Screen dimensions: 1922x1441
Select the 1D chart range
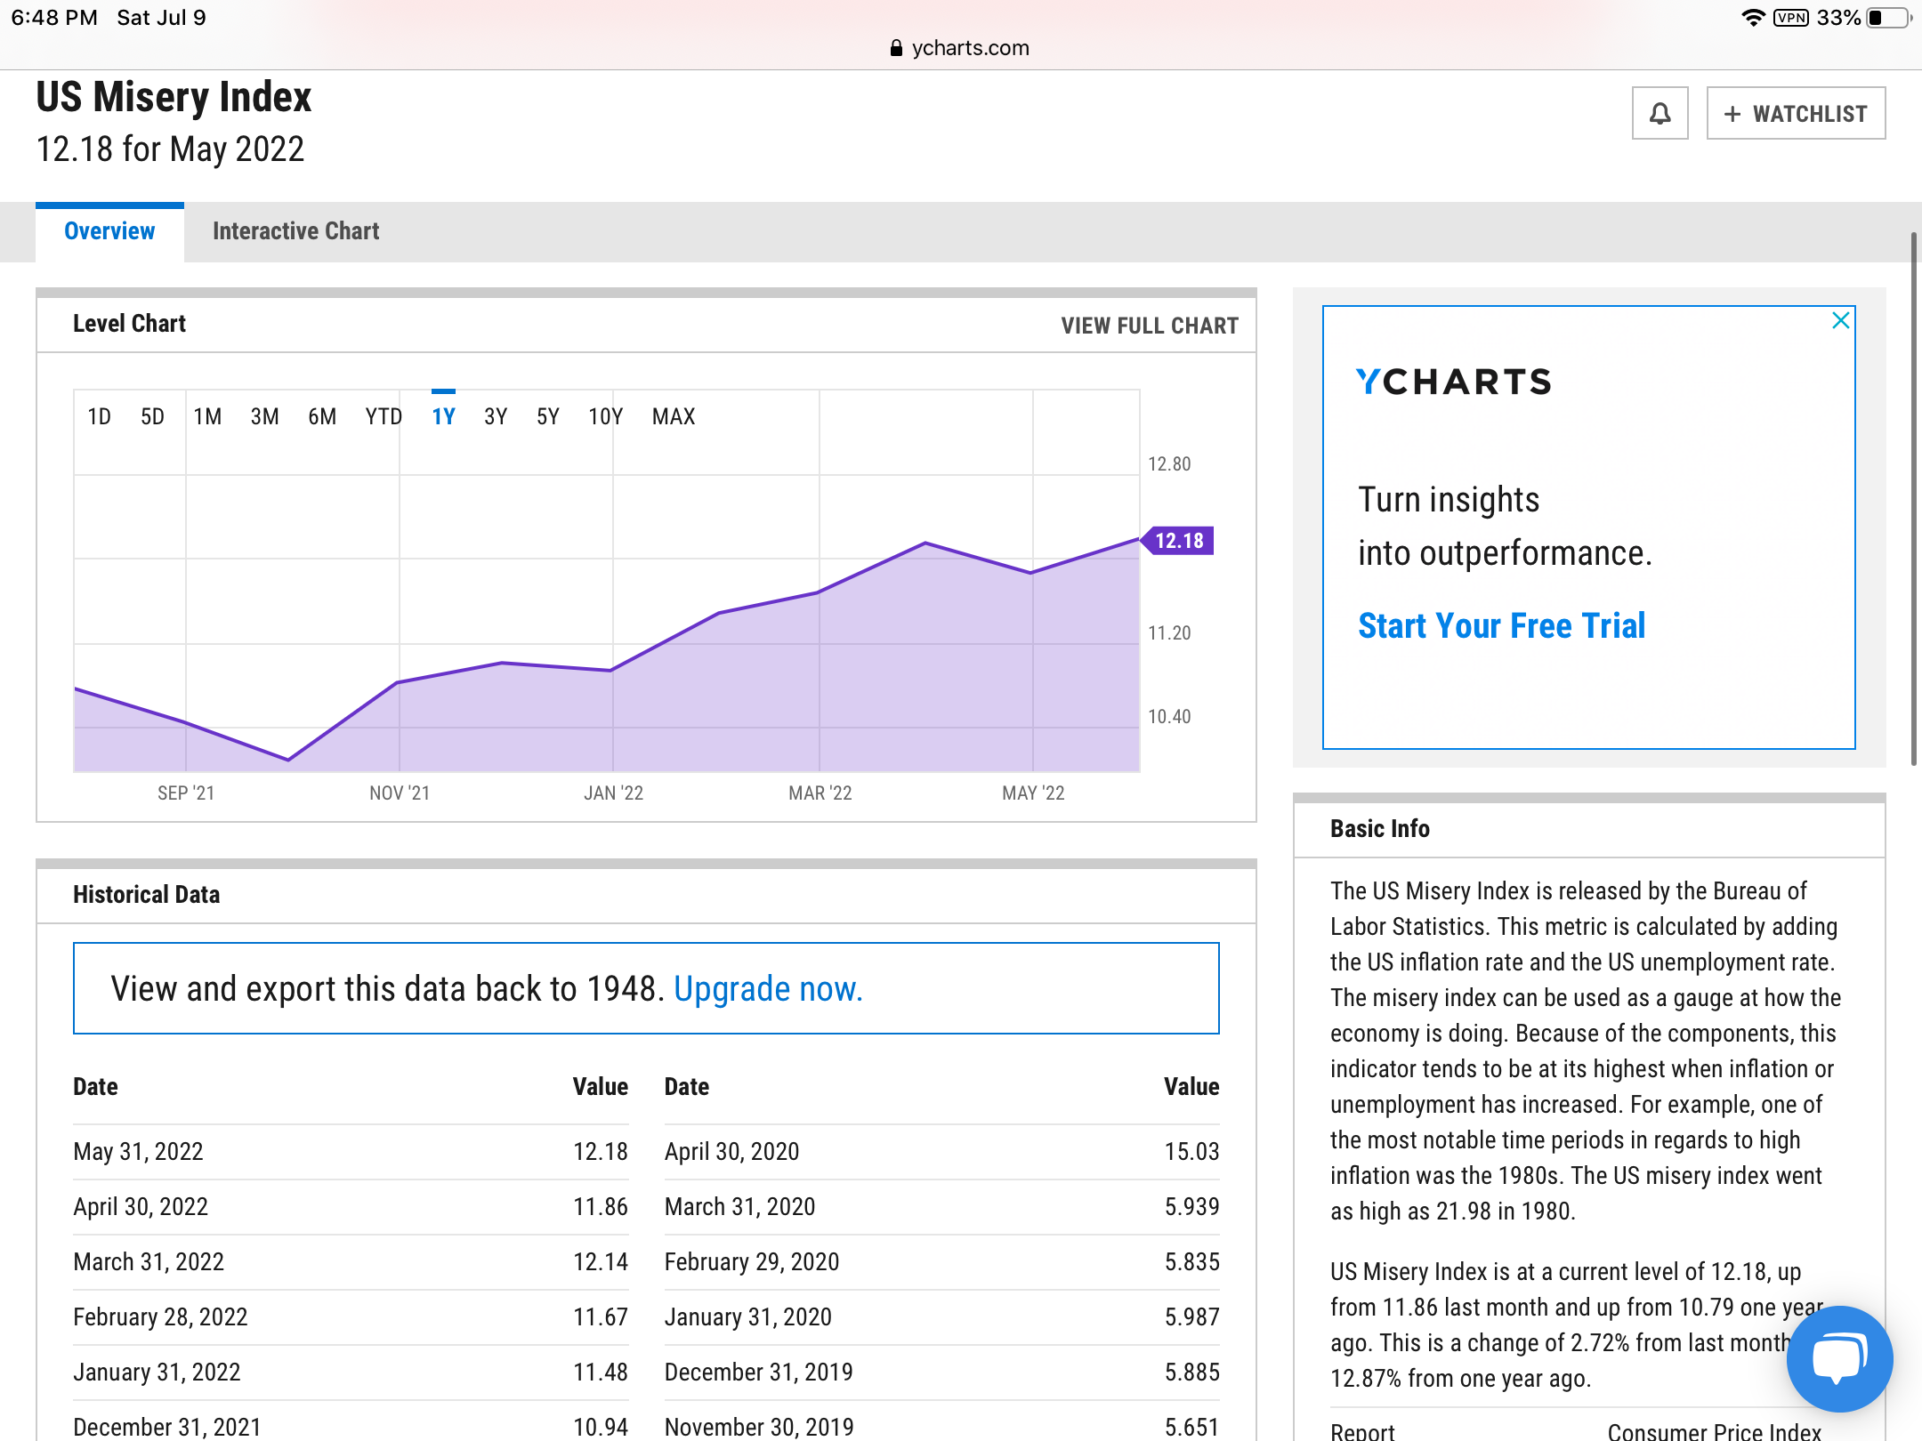99,416
